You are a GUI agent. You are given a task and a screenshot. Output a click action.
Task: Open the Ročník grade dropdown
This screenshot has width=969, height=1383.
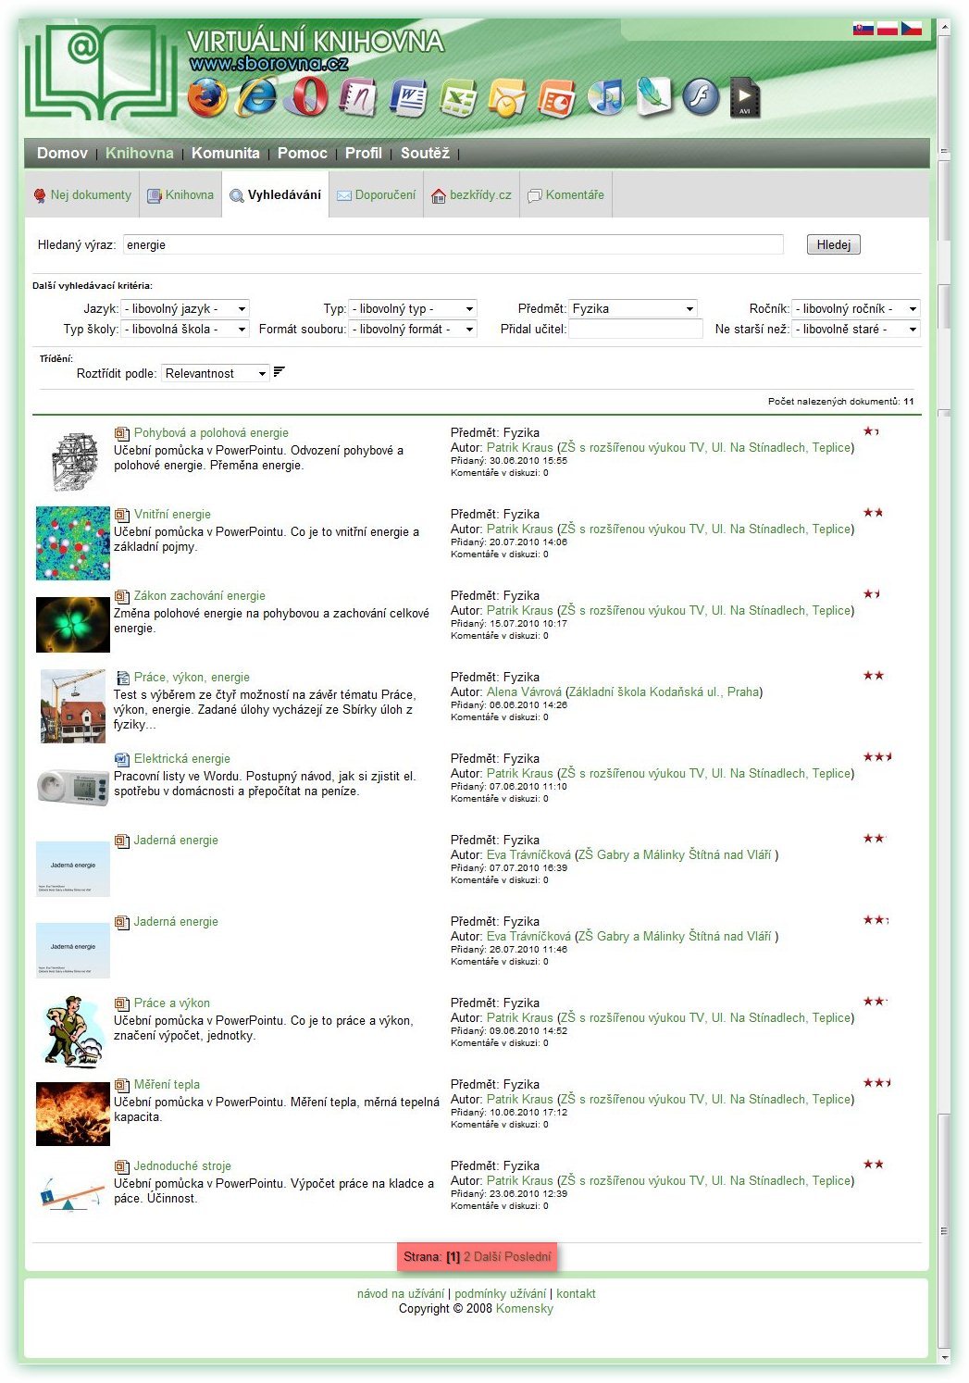click(x=856, y=309)
